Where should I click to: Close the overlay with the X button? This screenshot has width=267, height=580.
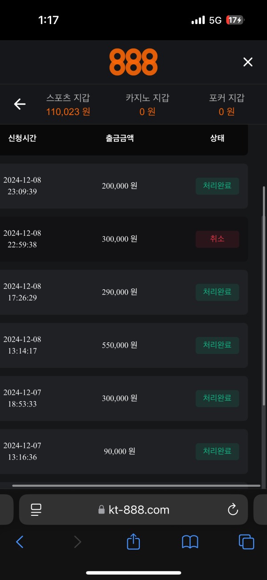tap(248, 62)
